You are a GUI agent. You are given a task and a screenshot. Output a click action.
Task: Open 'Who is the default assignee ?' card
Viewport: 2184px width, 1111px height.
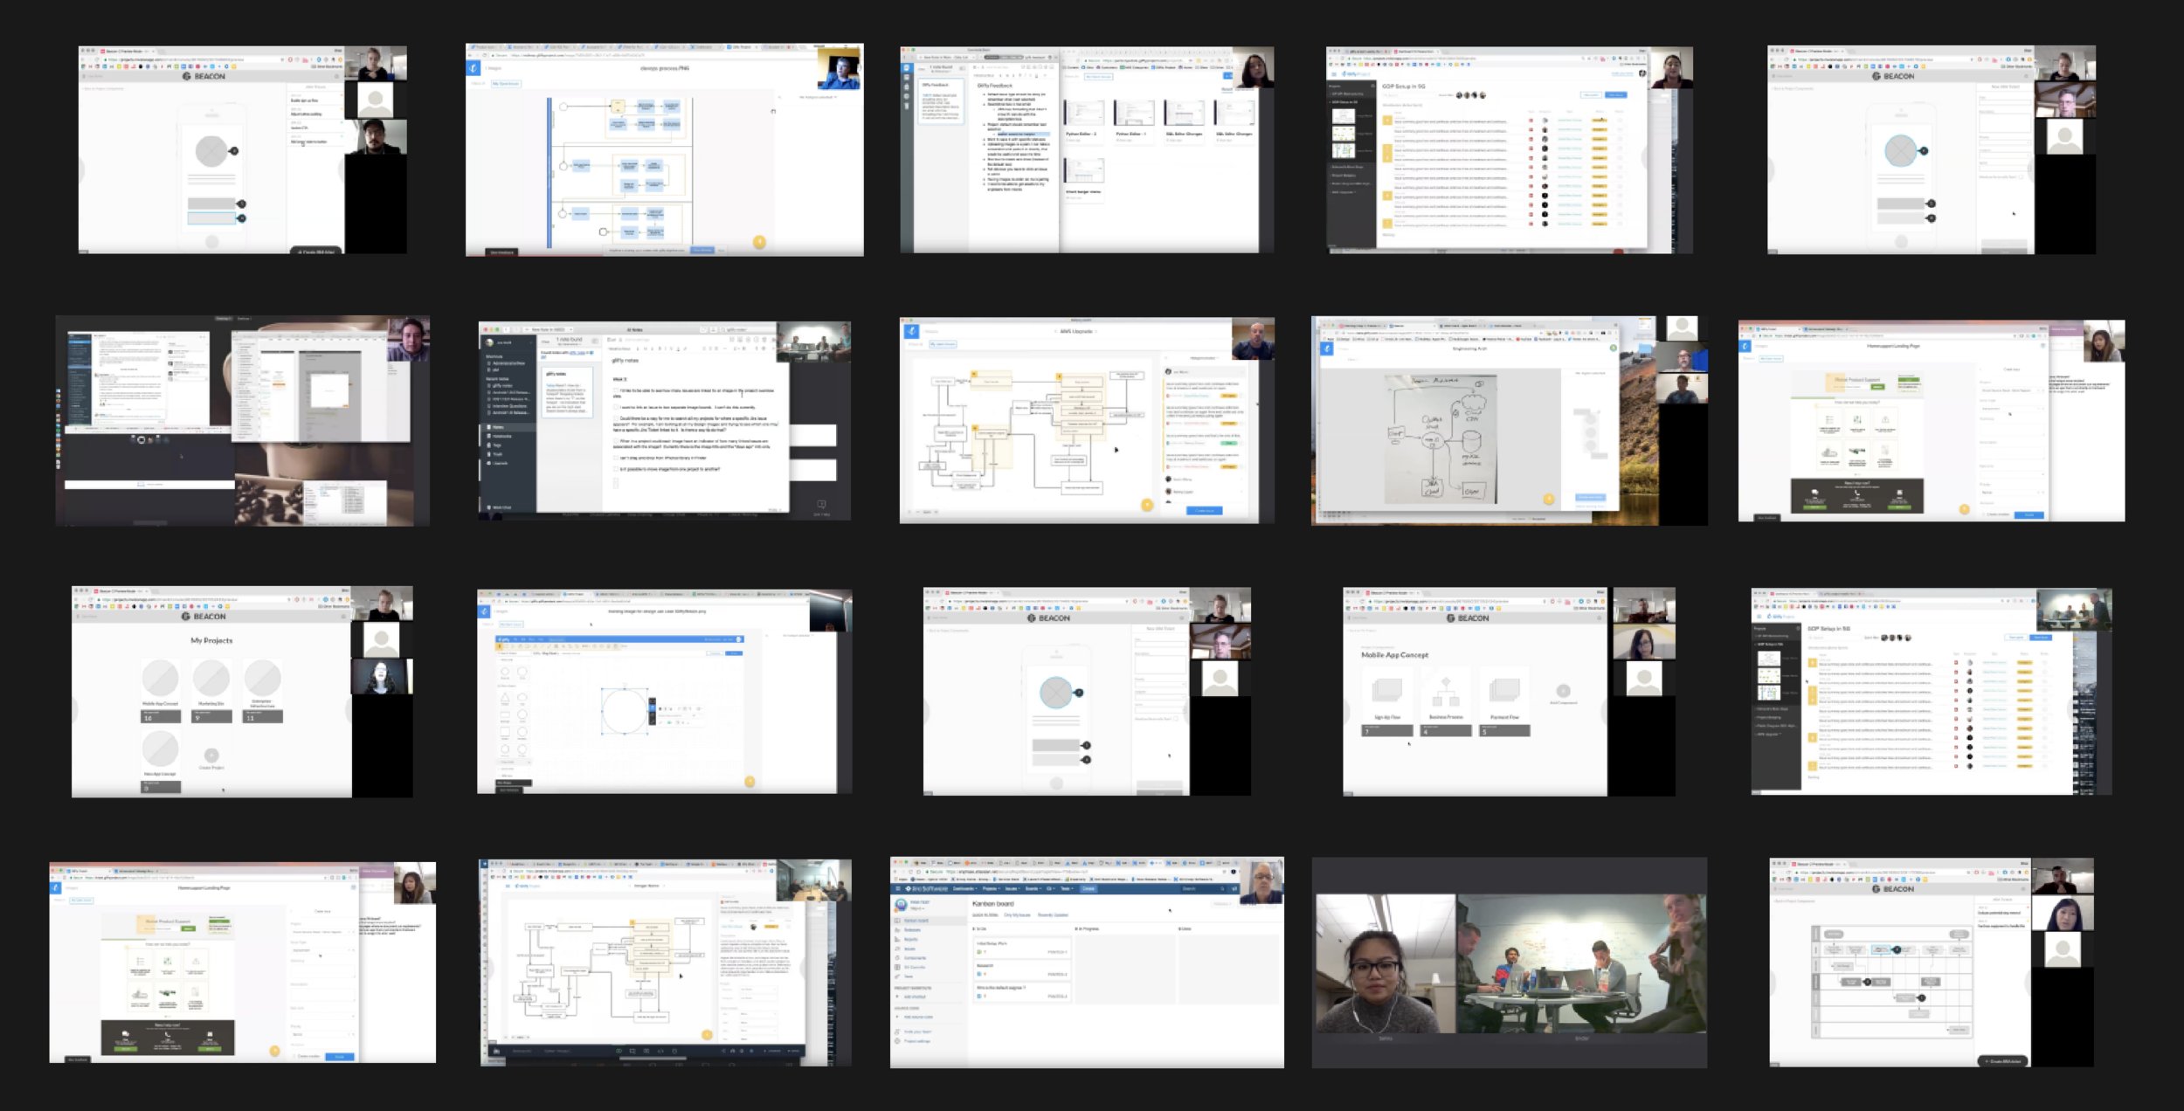pos(1022,992)
